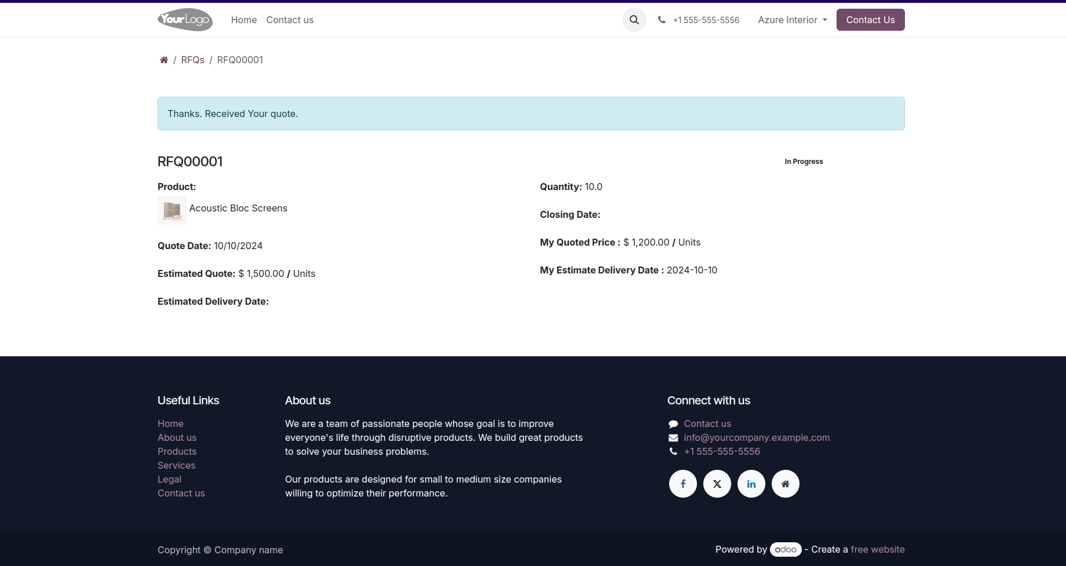Open the Home link in Useful Links

point(170,423)
